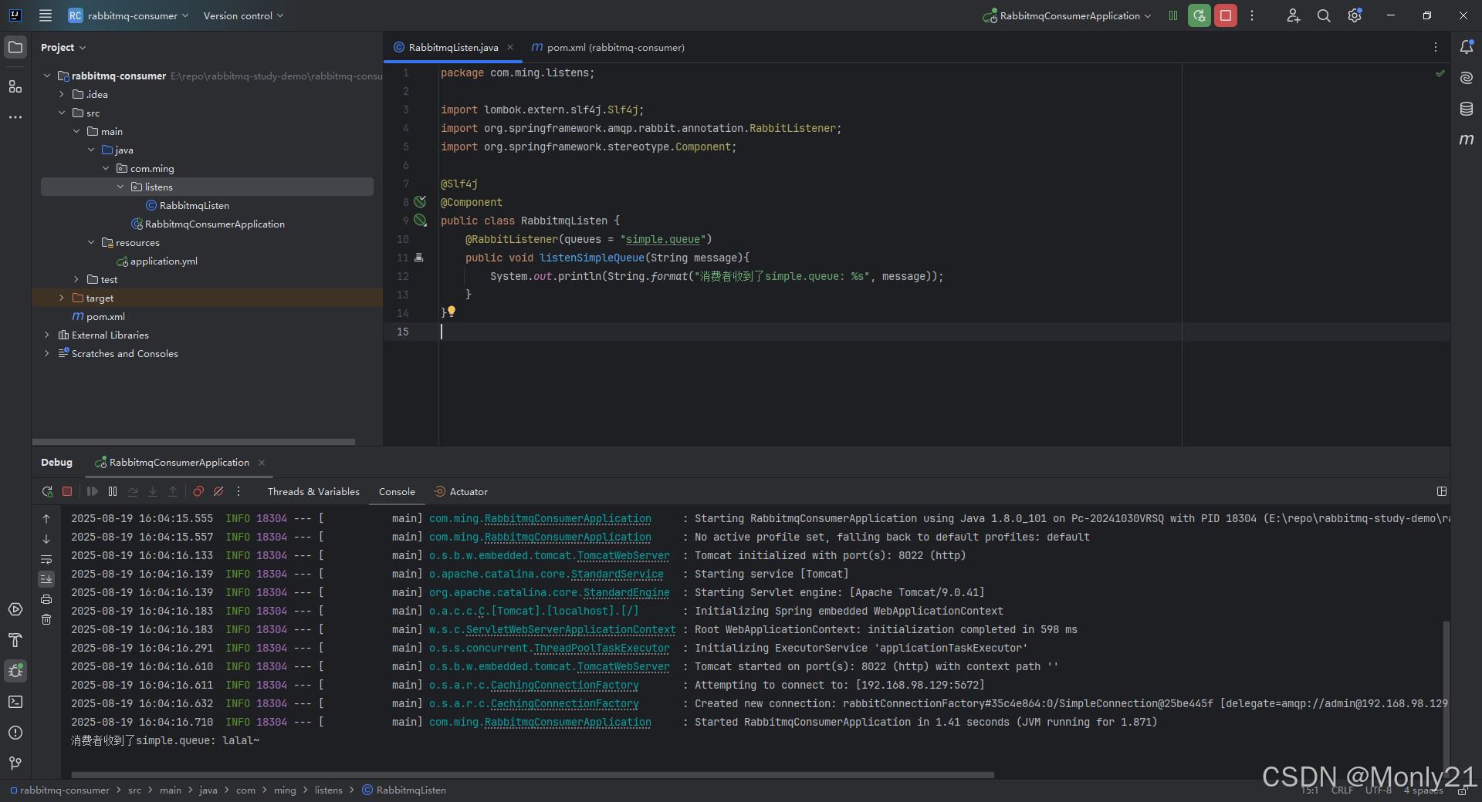The image size is (1482, 802).
Task: Click the gutter icon on line 11
Action: tap(418, 258)
